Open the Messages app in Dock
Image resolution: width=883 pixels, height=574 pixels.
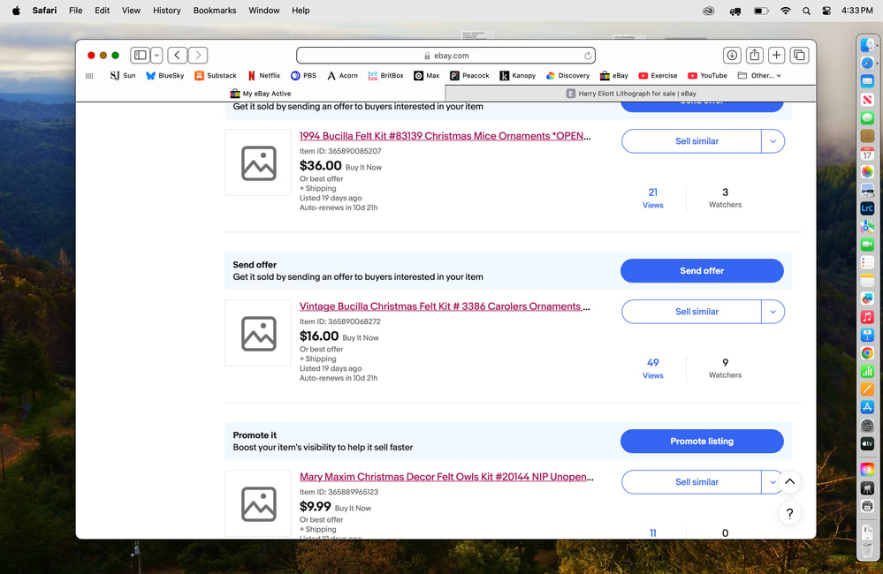tap(867, 118)
